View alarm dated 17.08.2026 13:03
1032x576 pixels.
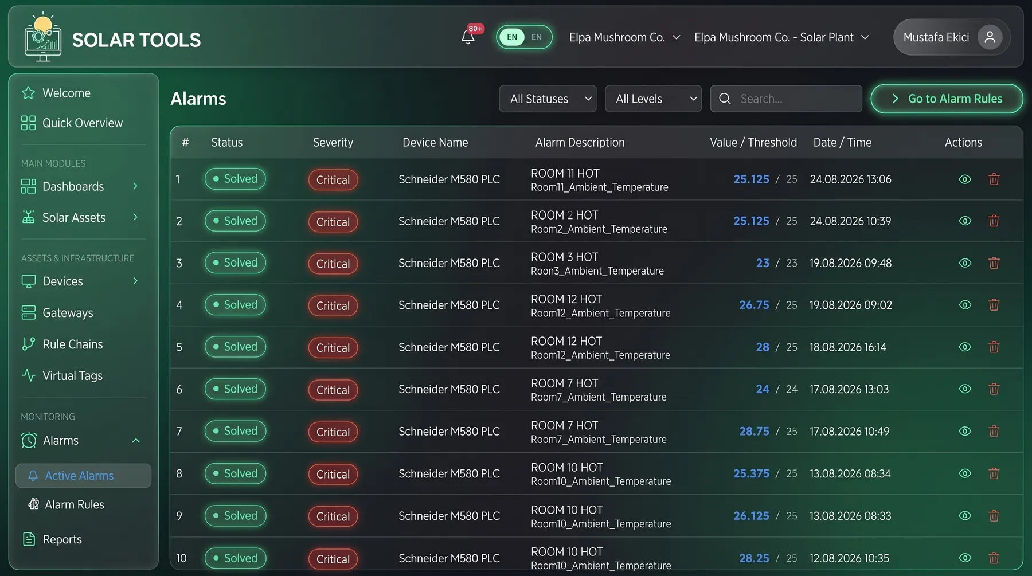965,389
